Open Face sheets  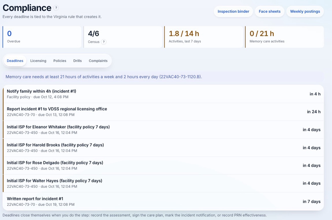[x=270, y=12]
